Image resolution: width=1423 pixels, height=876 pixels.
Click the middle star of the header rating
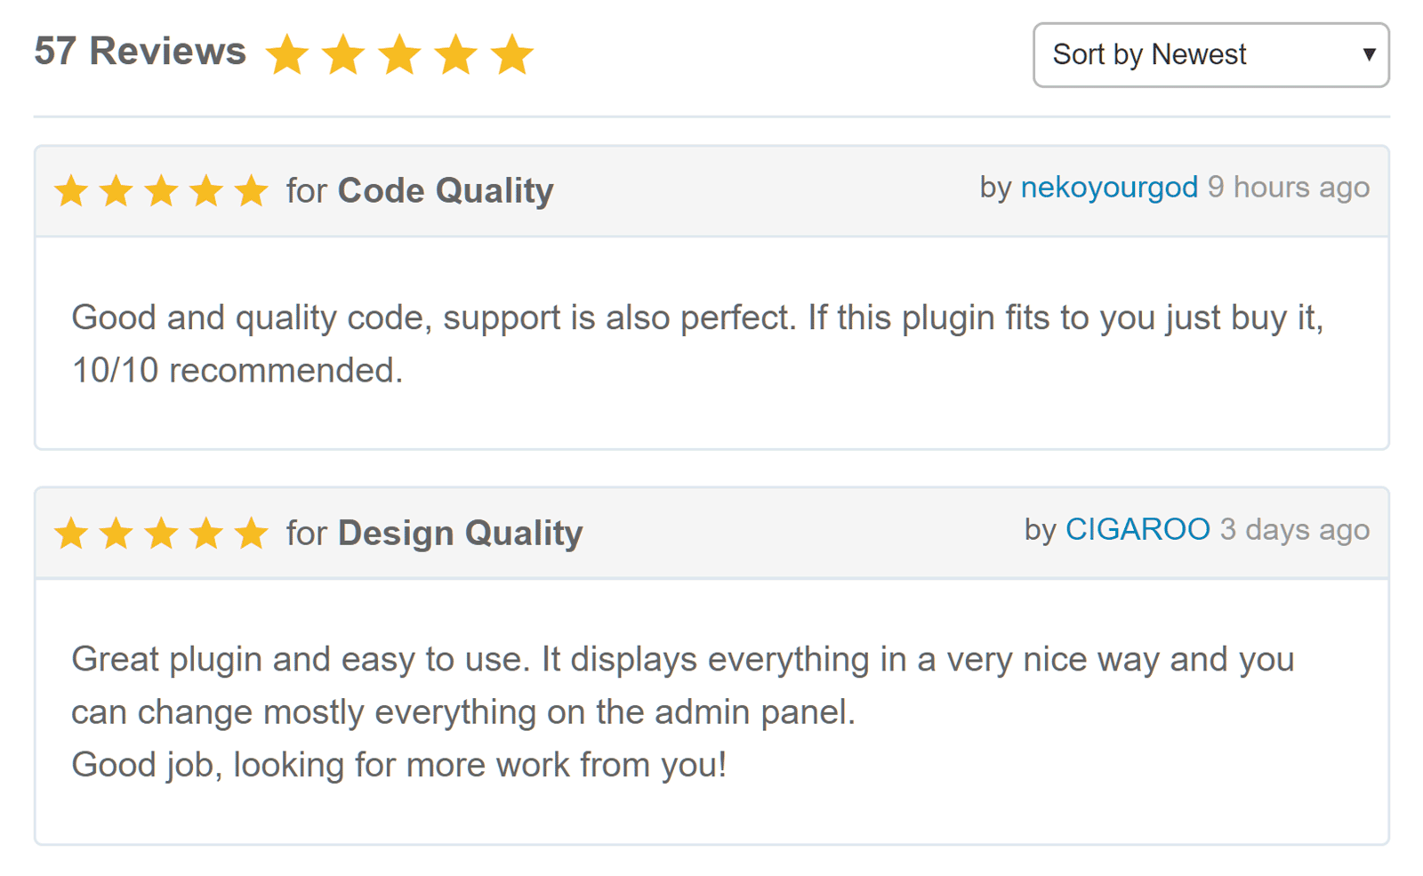(401, 55)
